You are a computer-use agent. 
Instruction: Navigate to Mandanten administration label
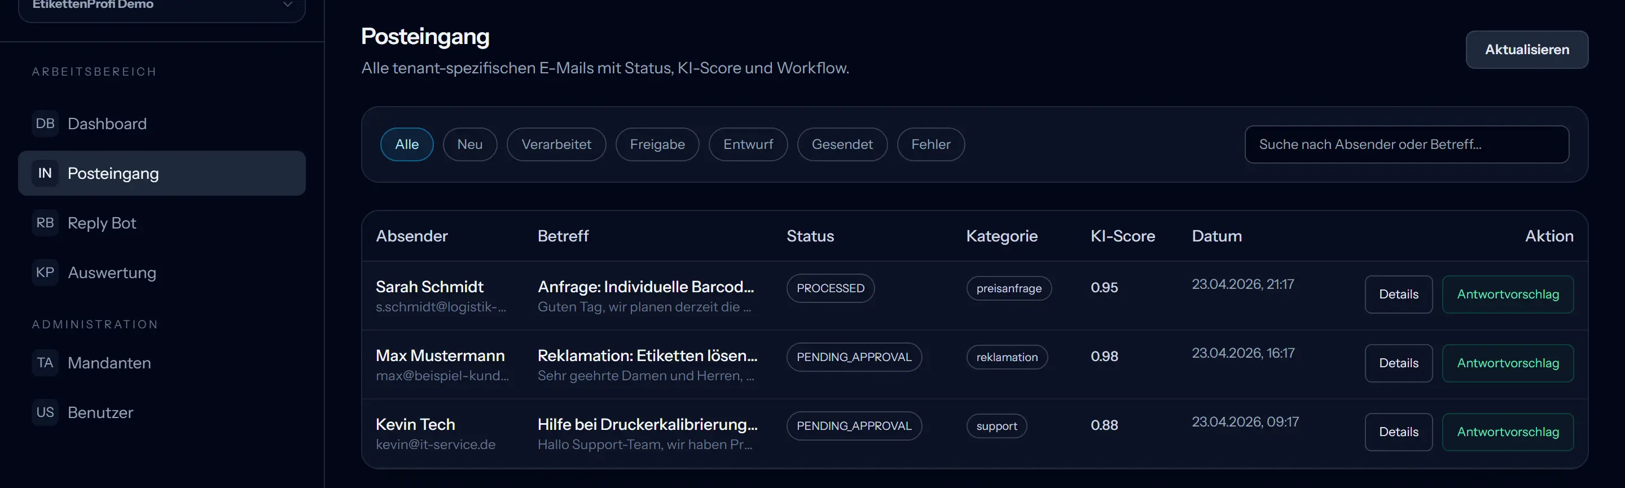coord(109,363)
